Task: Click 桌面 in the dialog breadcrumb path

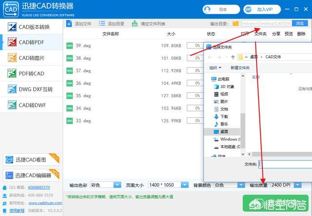Action: point(253,57)
